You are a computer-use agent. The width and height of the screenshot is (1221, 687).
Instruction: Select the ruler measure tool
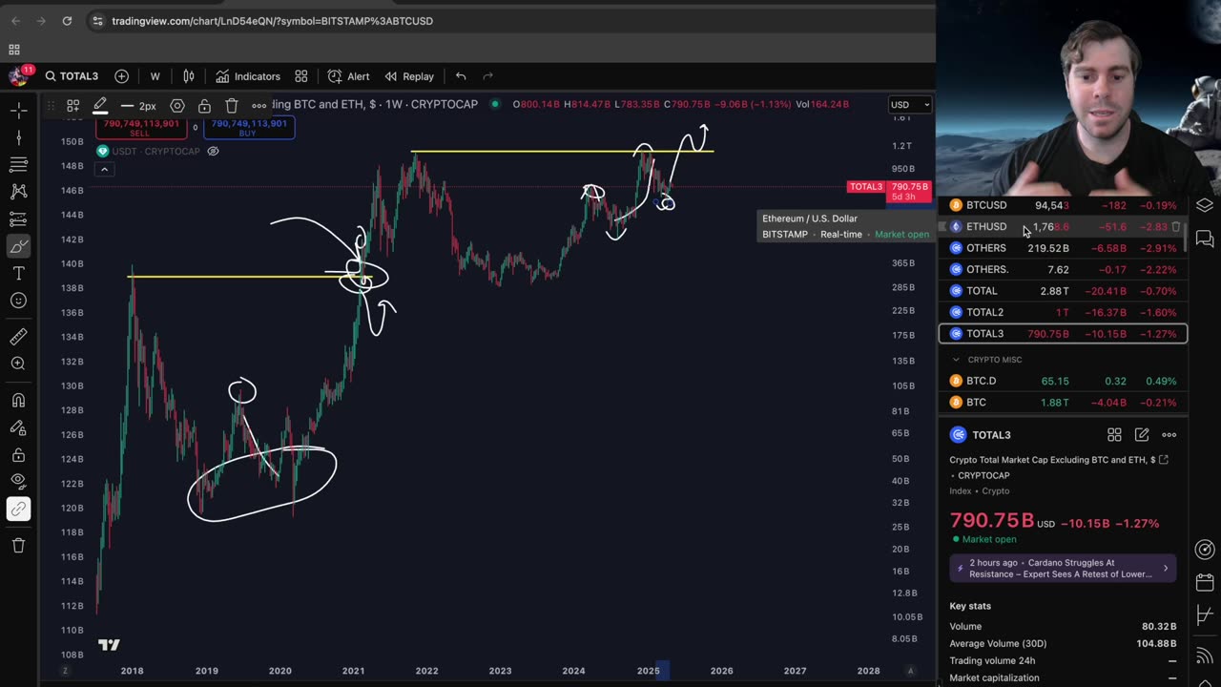(18, 336)
